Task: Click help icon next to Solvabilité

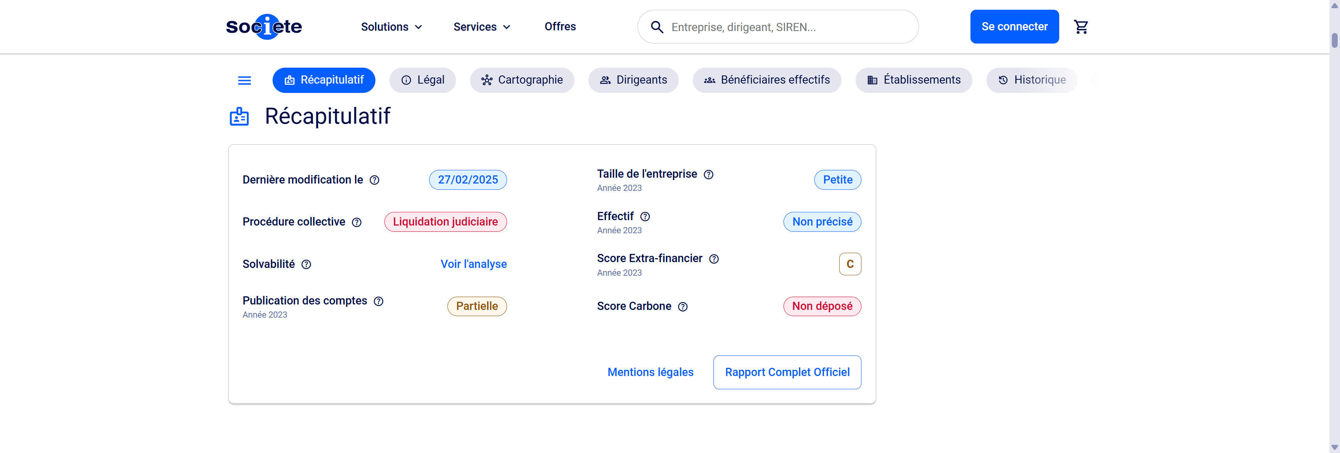Action: [x=306, y=264]
